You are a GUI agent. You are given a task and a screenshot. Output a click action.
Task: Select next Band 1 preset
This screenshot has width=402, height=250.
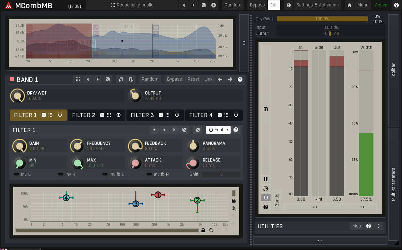click(x=97, y=80)
